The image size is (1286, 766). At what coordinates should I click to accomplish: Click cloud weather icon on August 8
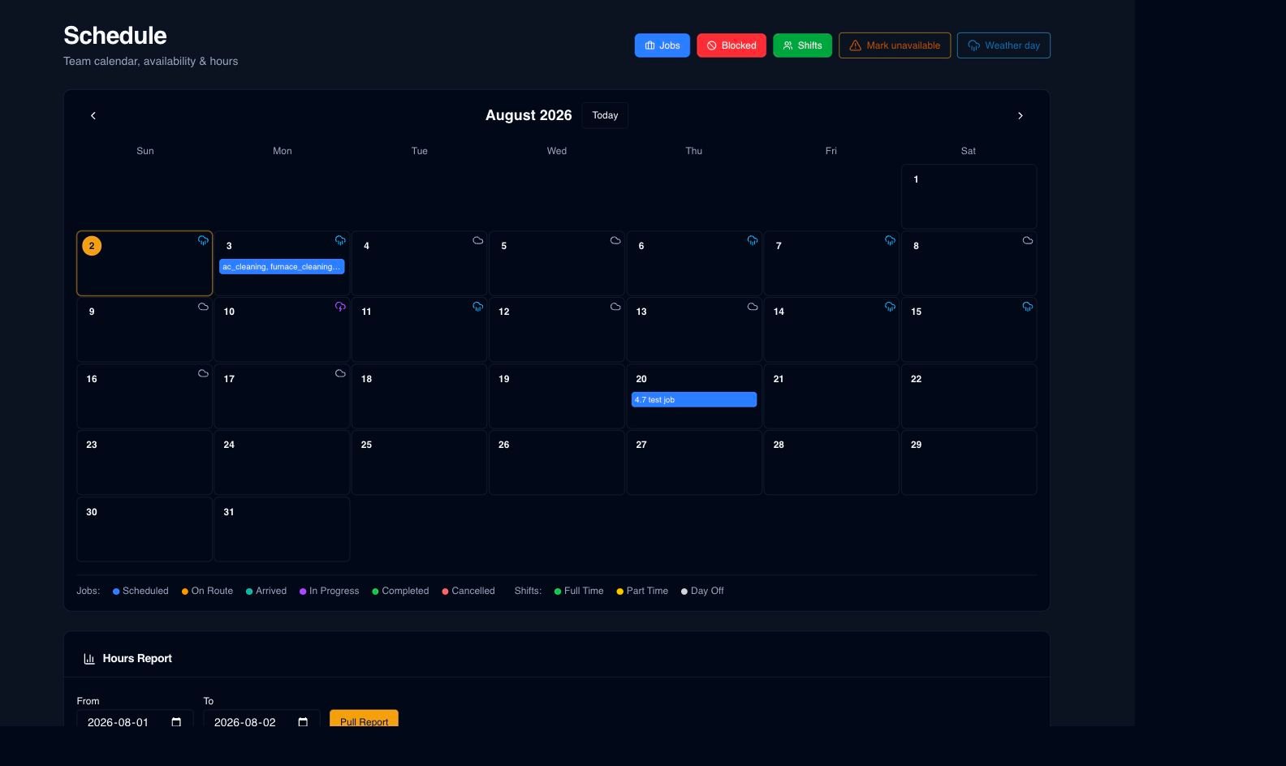(x=1027, y=240)
